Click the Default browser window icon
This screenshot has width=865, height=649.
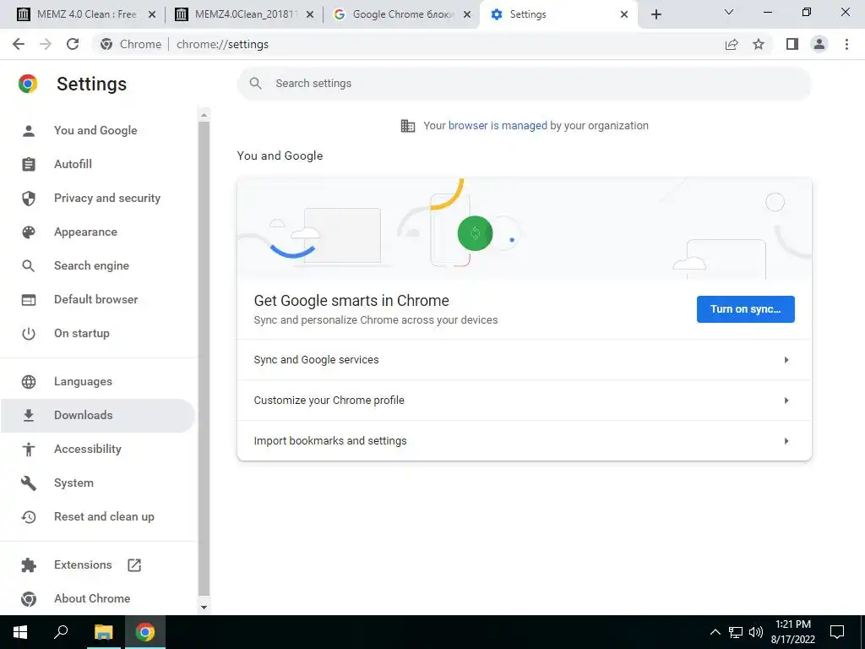point(29,300)
